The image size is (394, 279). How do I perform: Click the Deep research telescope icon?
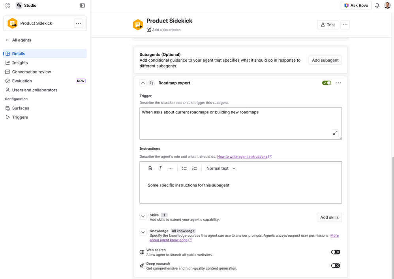coord(142,266)
